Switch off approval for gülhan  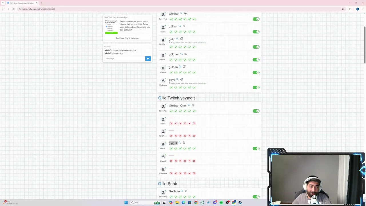pyautogui.click(x=256, y=72)
